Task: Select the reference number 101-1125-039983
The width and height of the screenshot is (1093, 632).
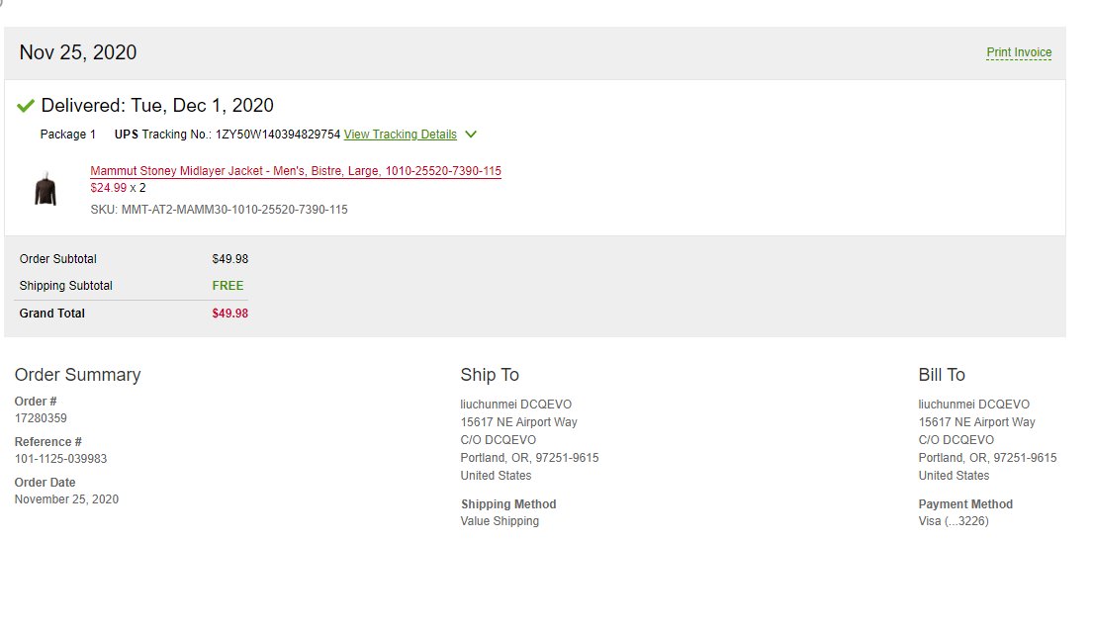Action: 60,459
